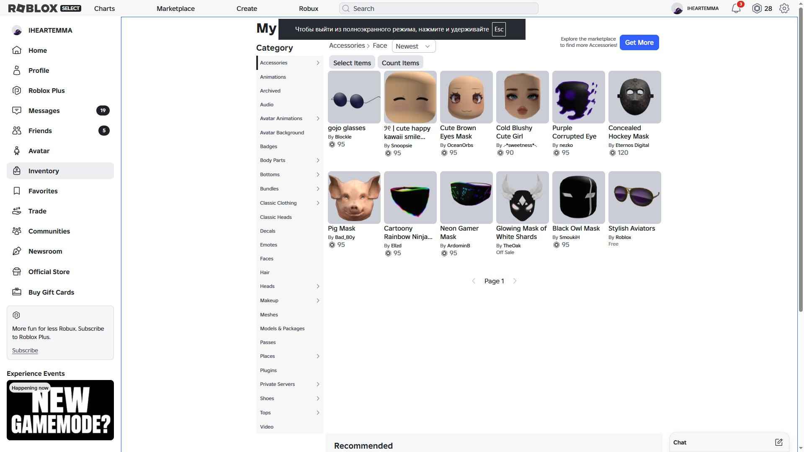This screenshot has height=452, width=804.
Task: Click the Home sidebar icon
Action: point(17,50)
